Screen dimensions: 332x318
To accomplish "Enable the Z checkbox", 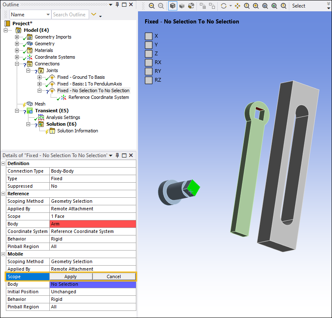I will pos(148,54).
